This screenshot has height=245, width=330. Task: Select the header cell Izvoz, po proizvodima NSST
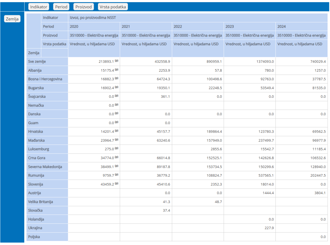pyautogui.click(x=93, y=18)
